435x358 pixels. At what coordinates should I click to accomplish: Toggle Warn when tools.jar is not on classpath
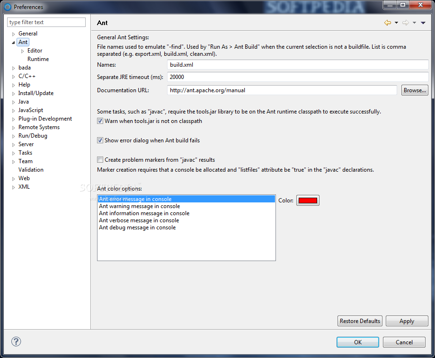tap(100, 121)
